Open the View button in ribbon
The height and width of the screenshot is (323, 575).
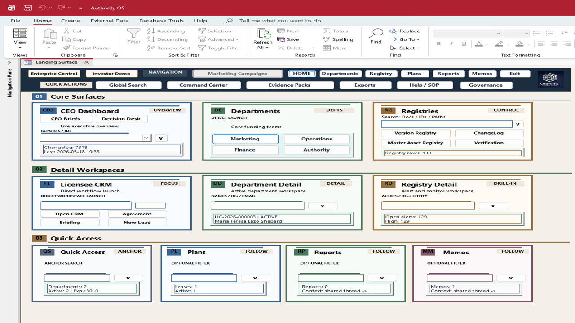click(x=20, y=38)
